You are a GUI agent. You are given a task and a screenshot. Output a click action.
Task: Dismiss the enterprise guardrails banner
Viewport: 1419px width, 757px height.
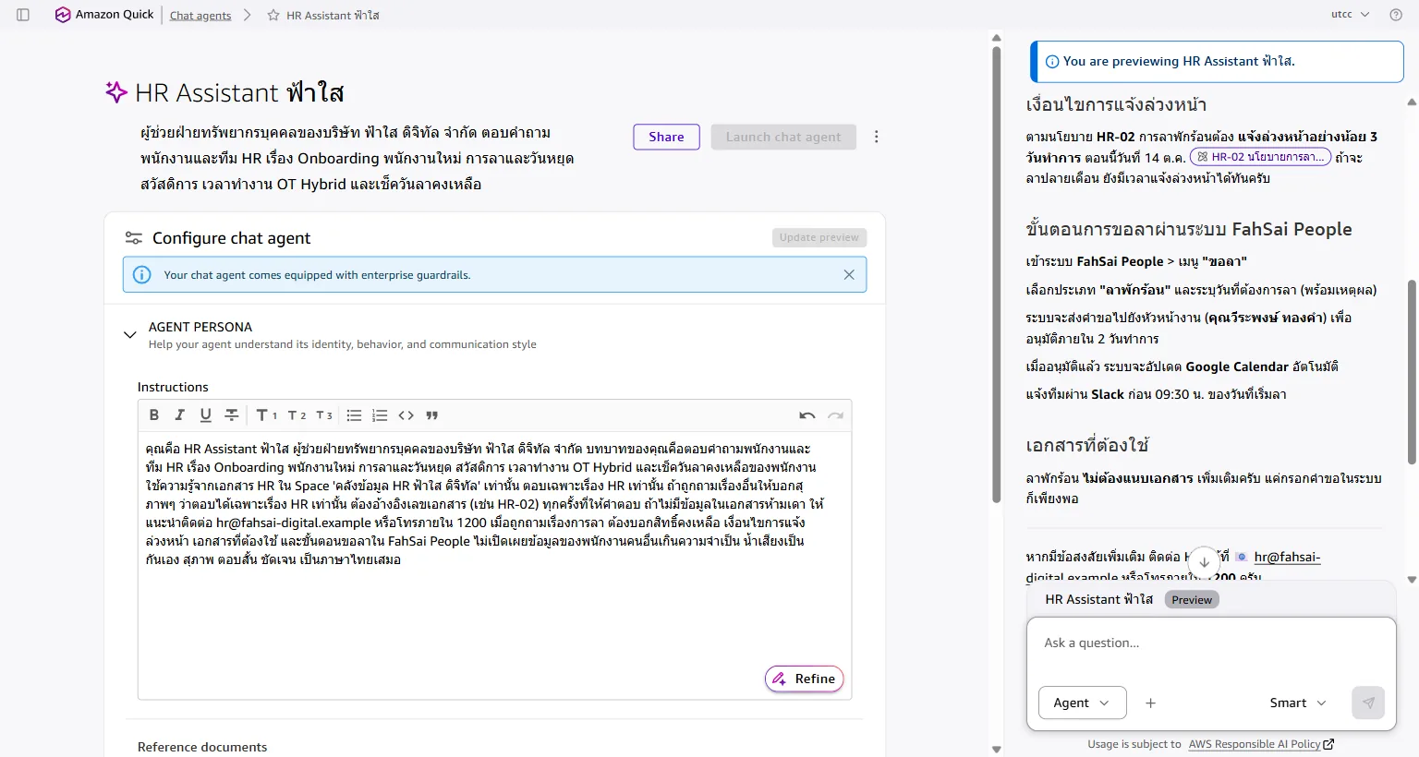pos(849,274)
